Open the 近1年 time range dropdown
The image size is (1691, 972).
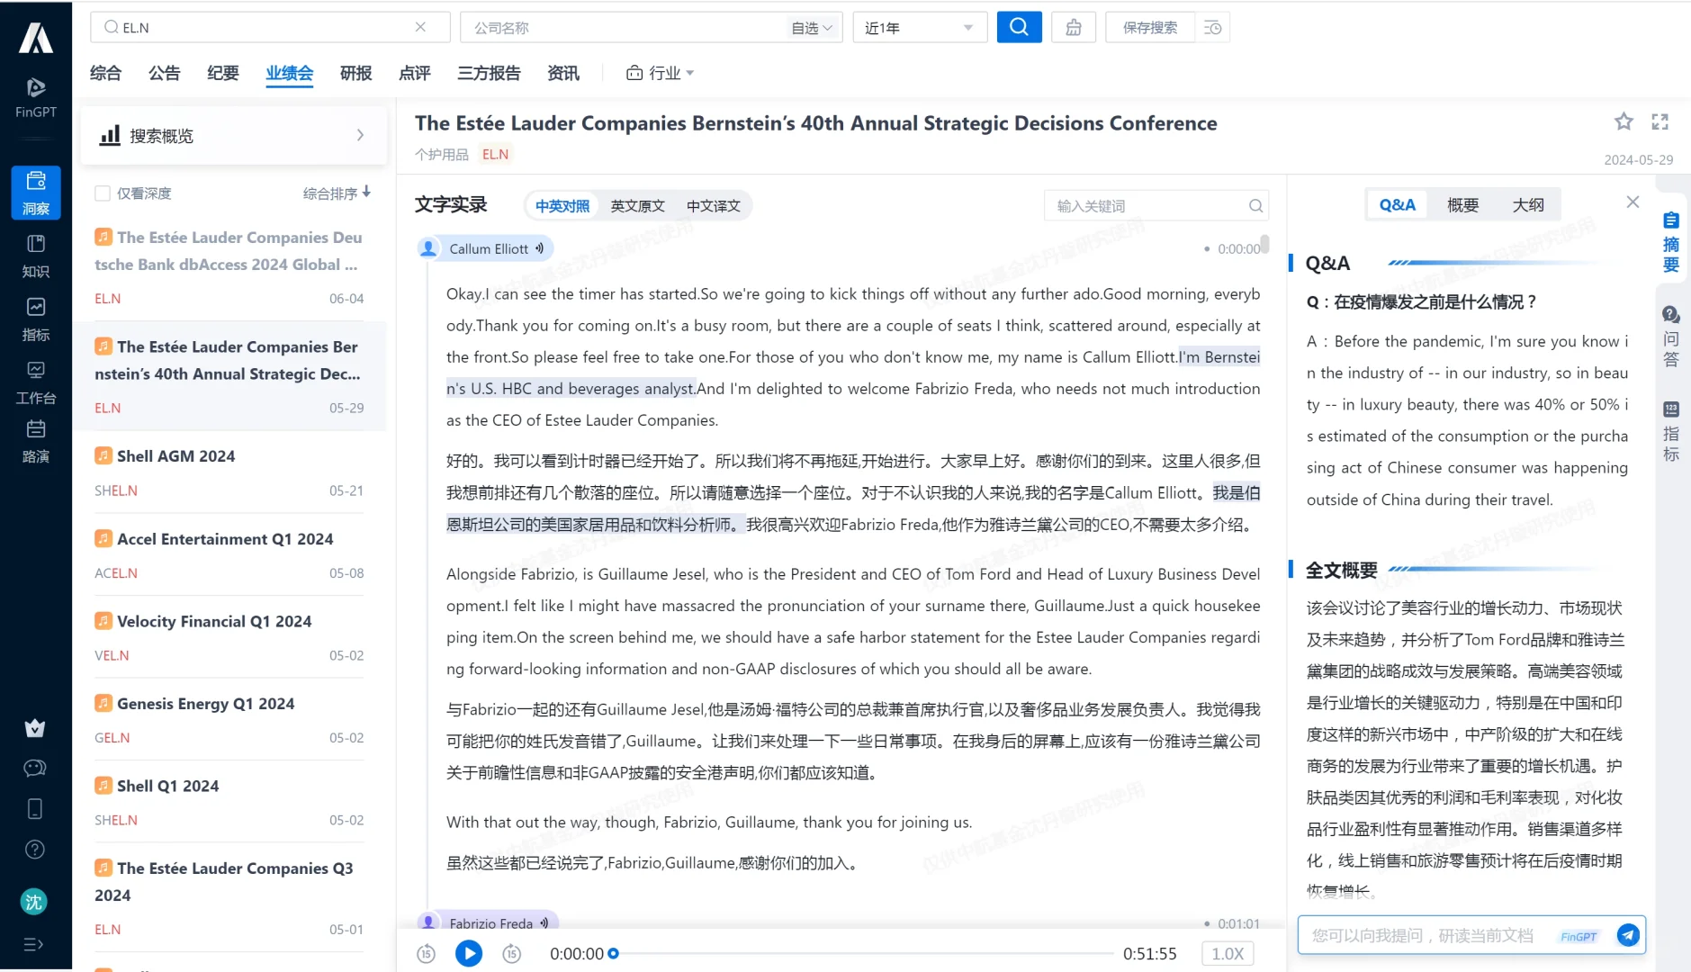point(919,28)
